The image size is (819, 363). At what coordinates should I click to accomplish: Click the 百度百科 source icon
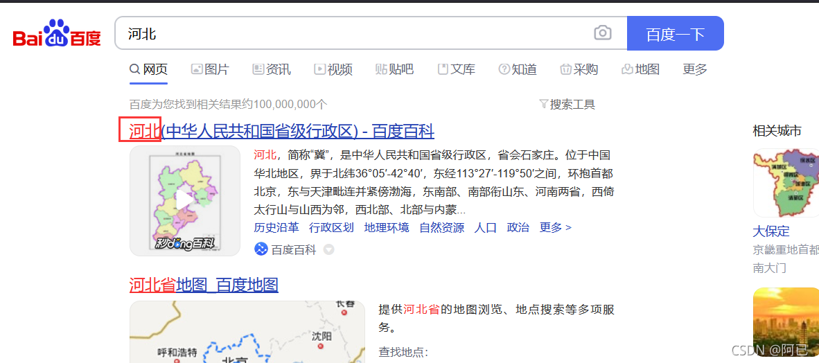pos(261,249)
